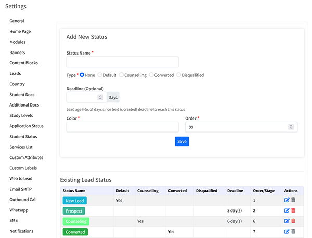This screenshot has height=238, width=312.
Task: Edit the New Lead status row
Action: point(286,200)
